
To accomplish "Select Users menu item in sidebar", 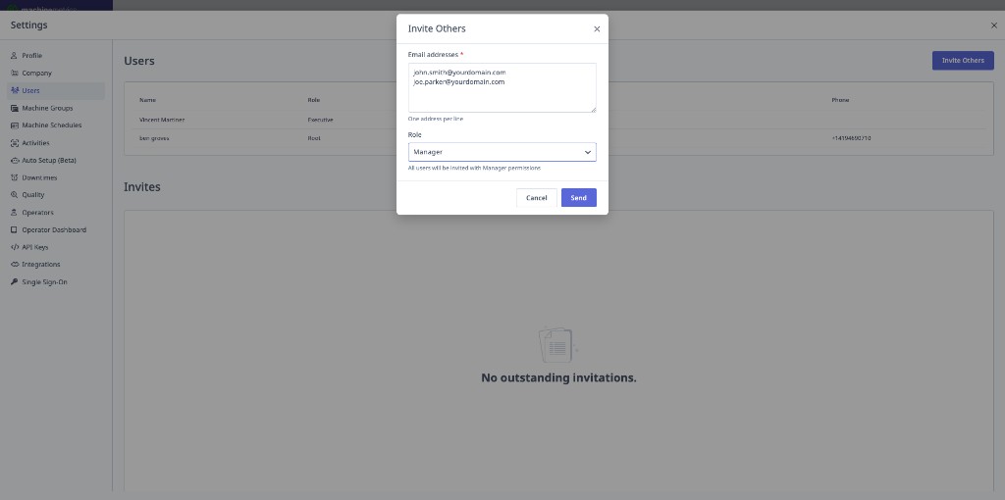I will (56, 90).
